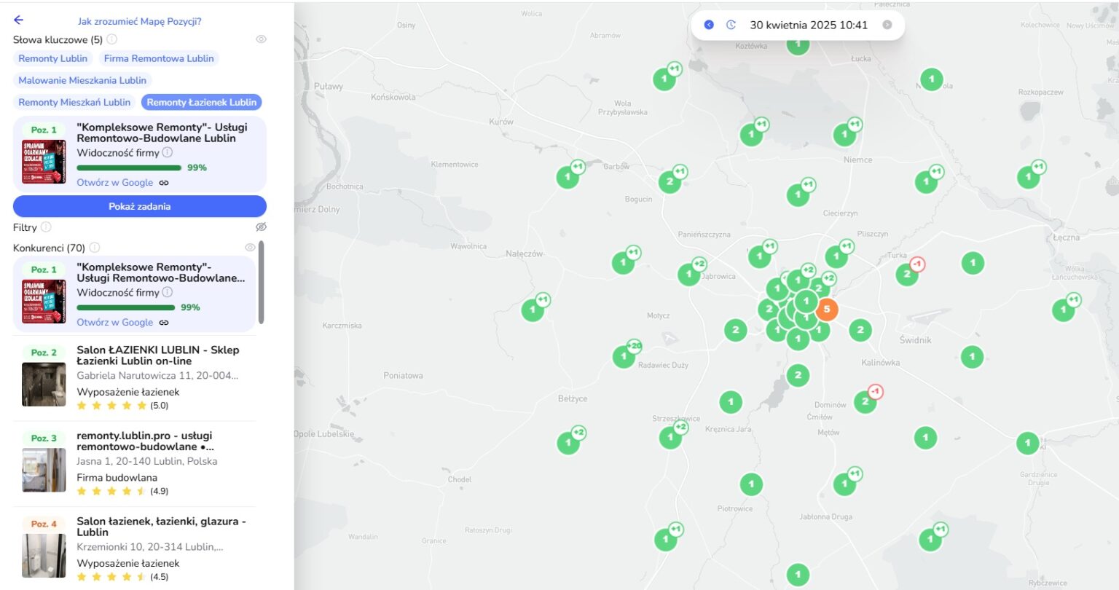Select the Remonty Lublin keyword chip

52,58
